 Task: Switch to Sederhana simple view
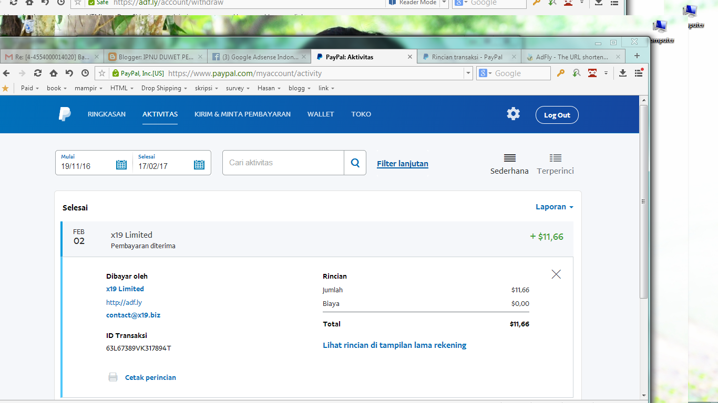(509, 164)
